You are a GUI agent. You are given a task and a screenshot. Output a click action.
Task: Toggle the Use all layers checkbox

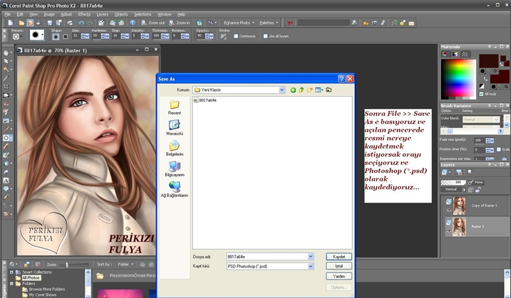(265, 36)
